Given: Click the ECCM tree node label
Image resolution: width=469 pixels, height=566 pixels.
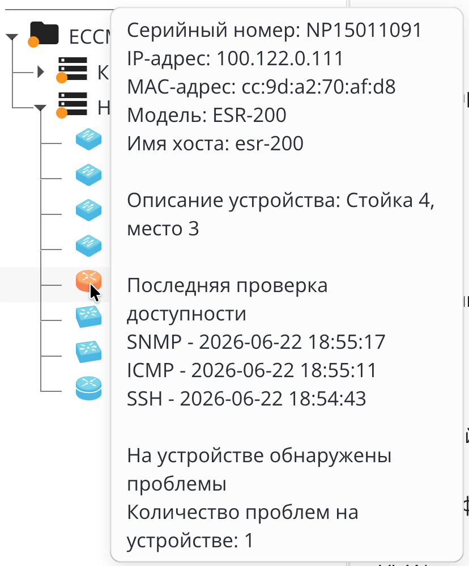Looking at the screenshot, I should 89,37.
